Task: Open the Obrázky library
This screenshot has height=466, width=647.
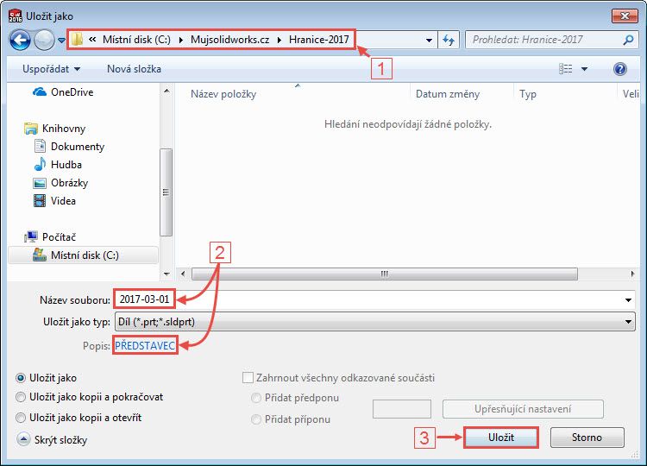Action: click(x=69, y=183)
